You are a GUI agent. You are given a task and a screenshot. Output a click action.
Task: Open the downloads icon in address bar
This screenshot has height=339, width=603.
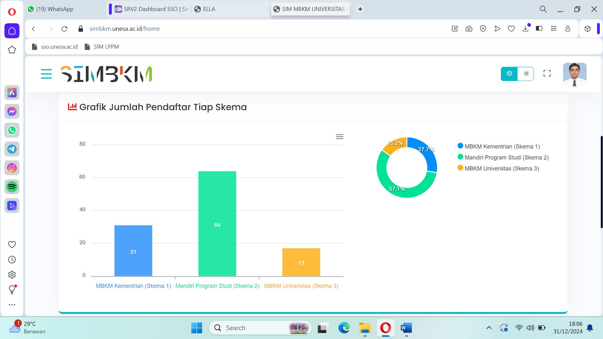click(x=525, y=29)
